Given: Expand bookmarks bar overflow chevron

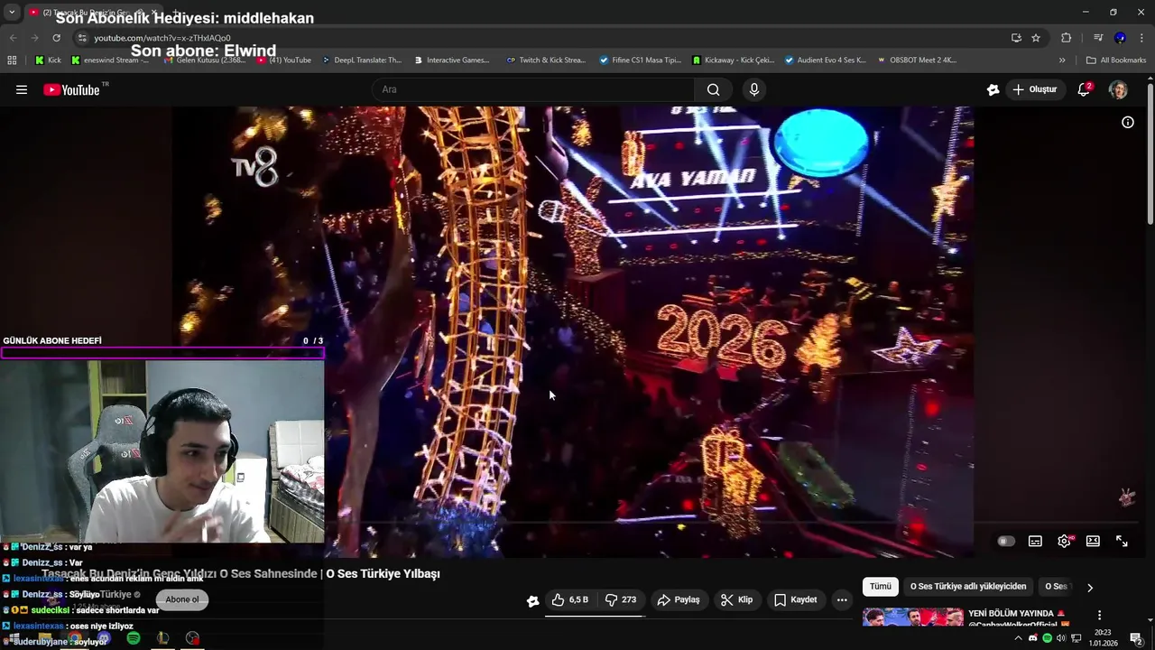Looking at the screenshot, I should click(x=1062, y=60).
